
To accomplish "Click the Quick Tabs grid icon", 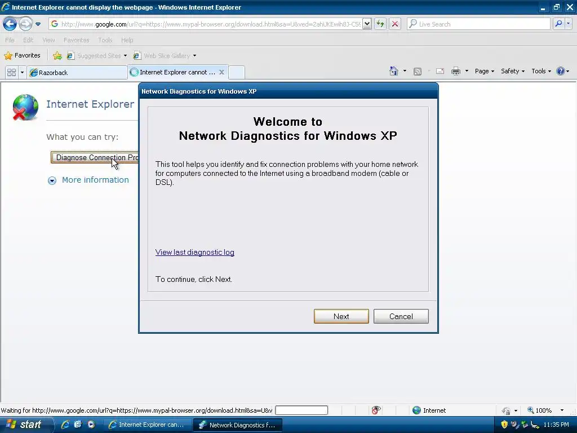I will [11, 73].
